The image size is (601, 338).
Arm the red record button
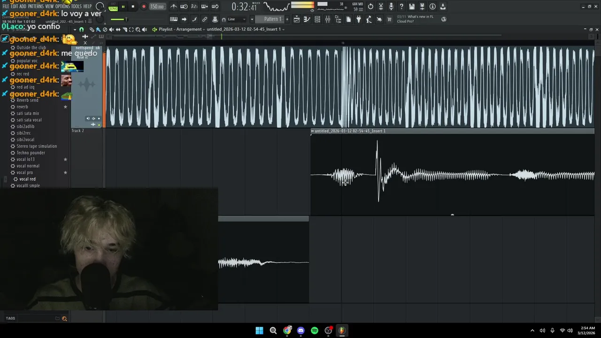pos(144,7)
